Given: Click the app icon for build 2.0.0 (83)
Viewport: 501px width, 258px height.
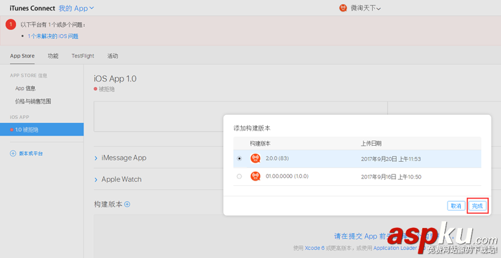Looking at the screenshot, I should click(255, 158).
